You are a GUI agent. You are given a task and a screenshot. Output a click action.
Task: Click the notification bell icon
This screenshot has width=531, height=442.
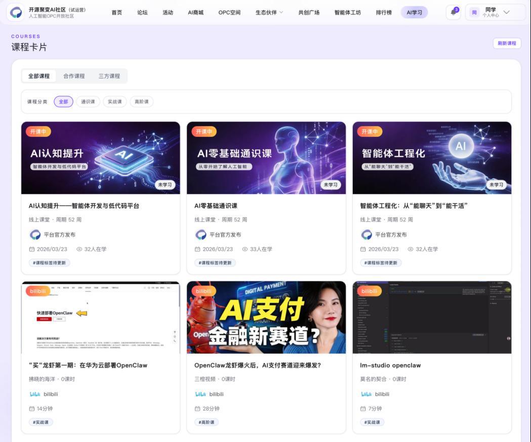453,13
